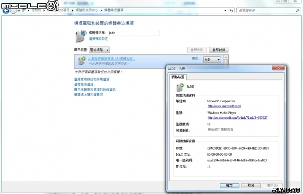This screenshot has width=303, height=194.
Task: Open the go.microsoft.com fwlink link
Action: (237, 118)
